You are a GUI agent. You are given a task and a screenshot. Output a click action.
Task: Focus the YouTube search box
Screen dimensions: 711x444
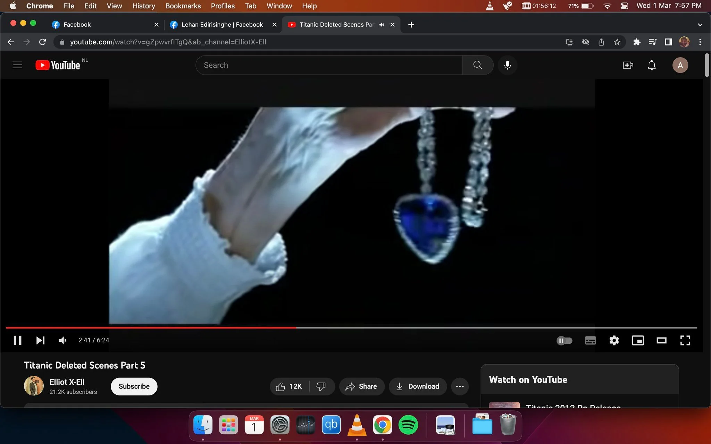(x=329, y=65)
